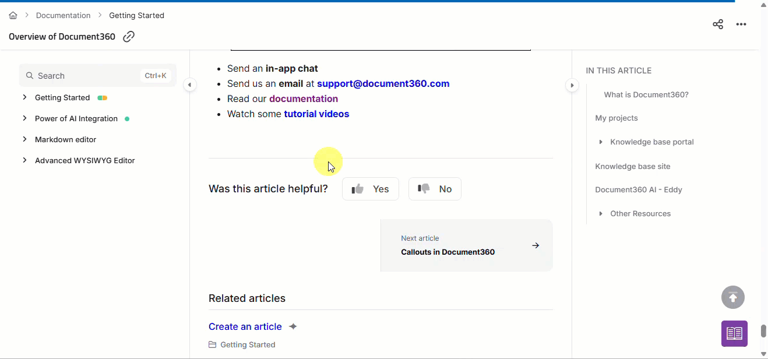Jump to What is Document360? section
768x359 pixels.
click(x=646, y=94)
